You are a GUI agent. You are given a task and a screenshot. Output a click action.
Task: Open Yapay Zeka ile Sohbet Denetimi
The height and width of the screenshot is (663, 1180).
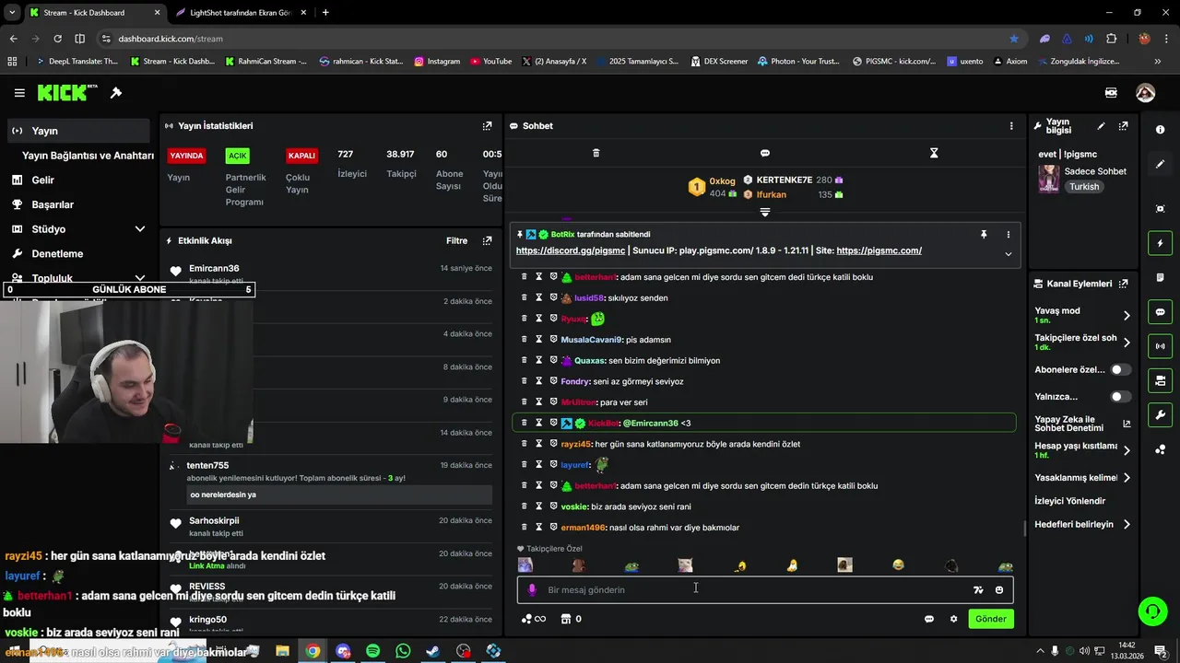[1082, 424]
